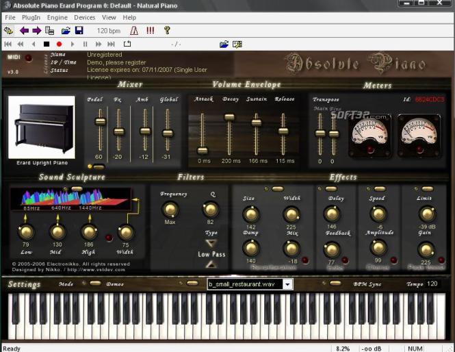Click the Attack envelope slider handle
The image size is (455, 352).
tap(203, 150)
